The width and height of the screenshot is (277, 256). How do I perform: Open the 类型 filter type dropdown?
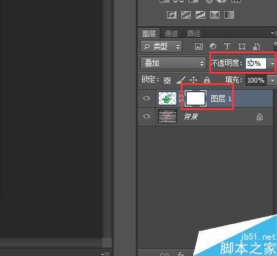click(x=161, y=47)
